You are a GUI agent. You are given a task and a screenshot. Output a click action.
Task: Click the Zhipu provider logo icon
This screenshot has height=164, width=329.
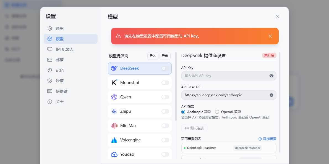coord(114,111)
